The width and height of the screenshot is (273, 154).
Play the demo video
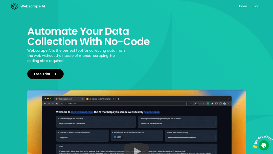point(136,150)
